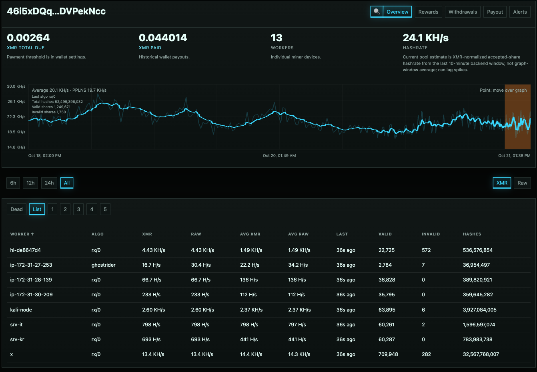Choose the 24h graph range
The width and height of the screenshot is (537, 372).
49,183
